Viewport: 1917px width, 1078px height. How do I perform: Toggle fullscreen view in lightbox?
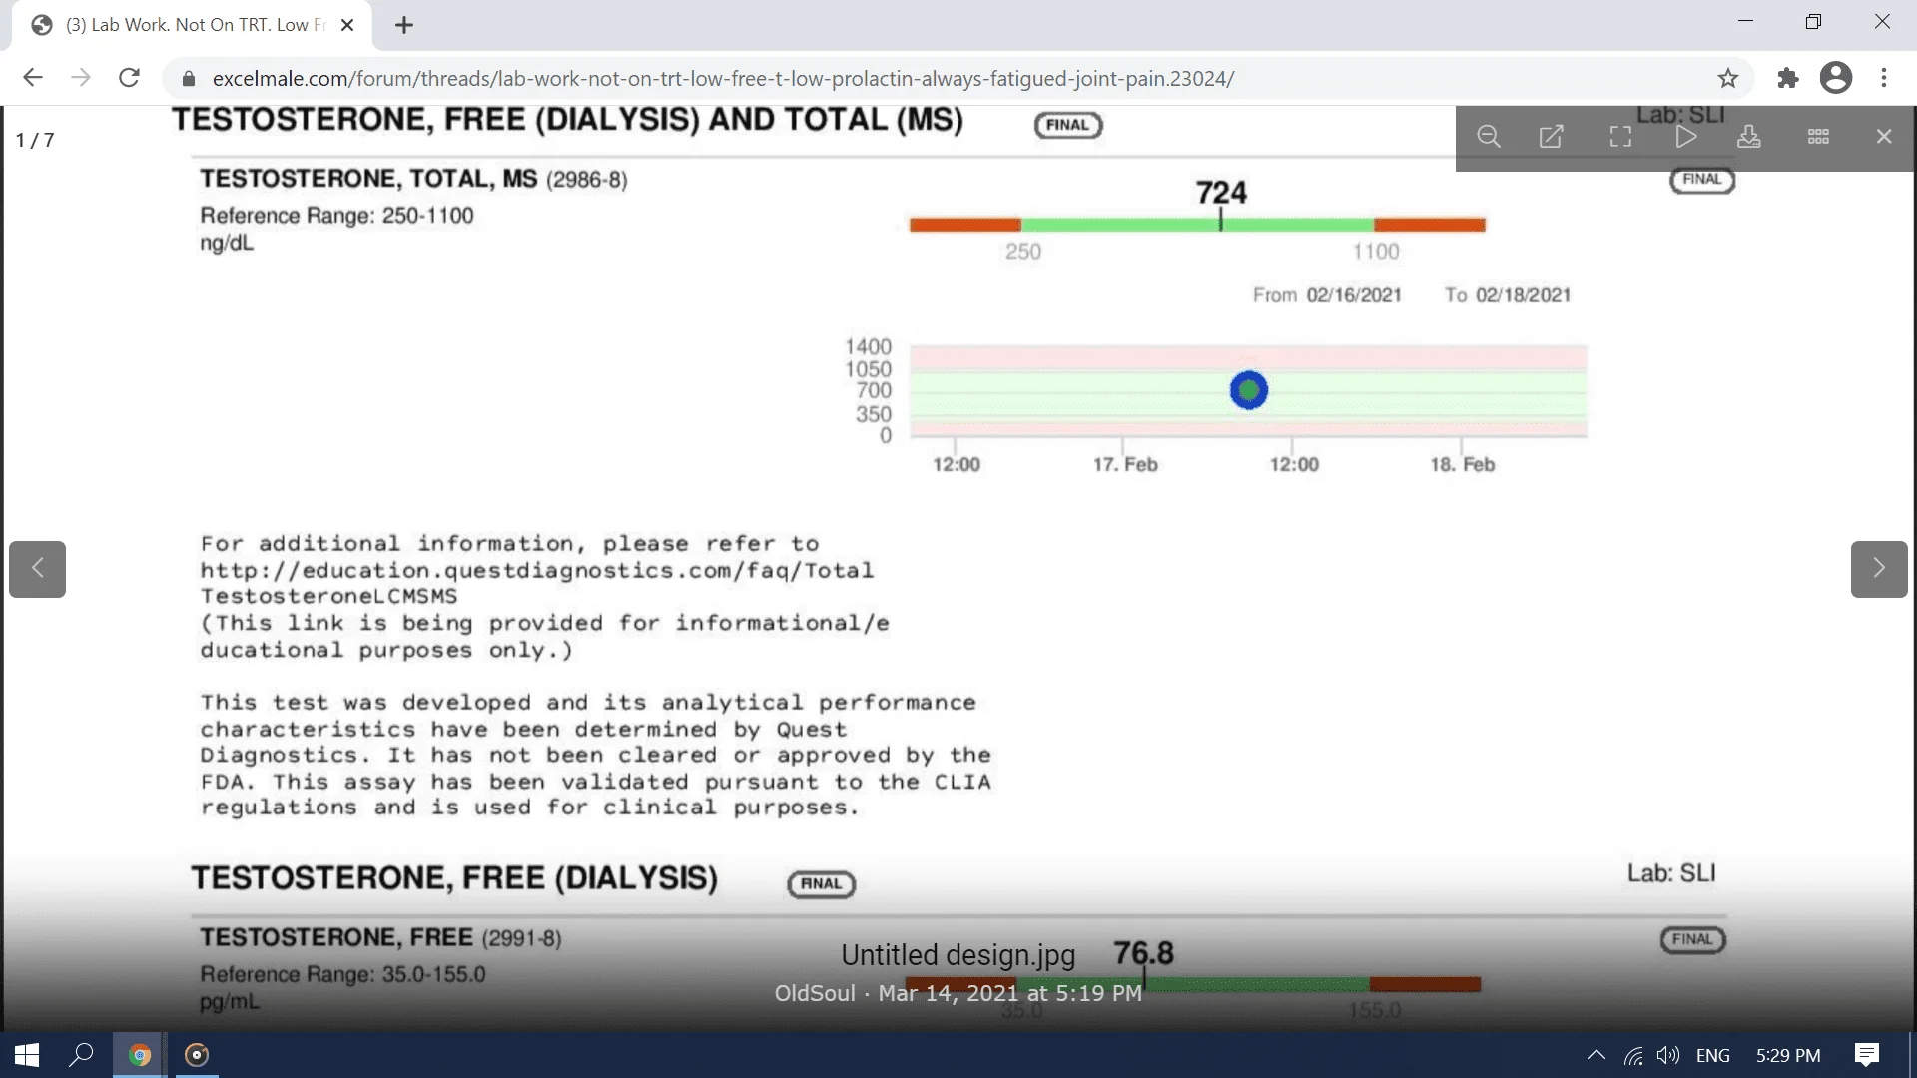coord(1620,137)
